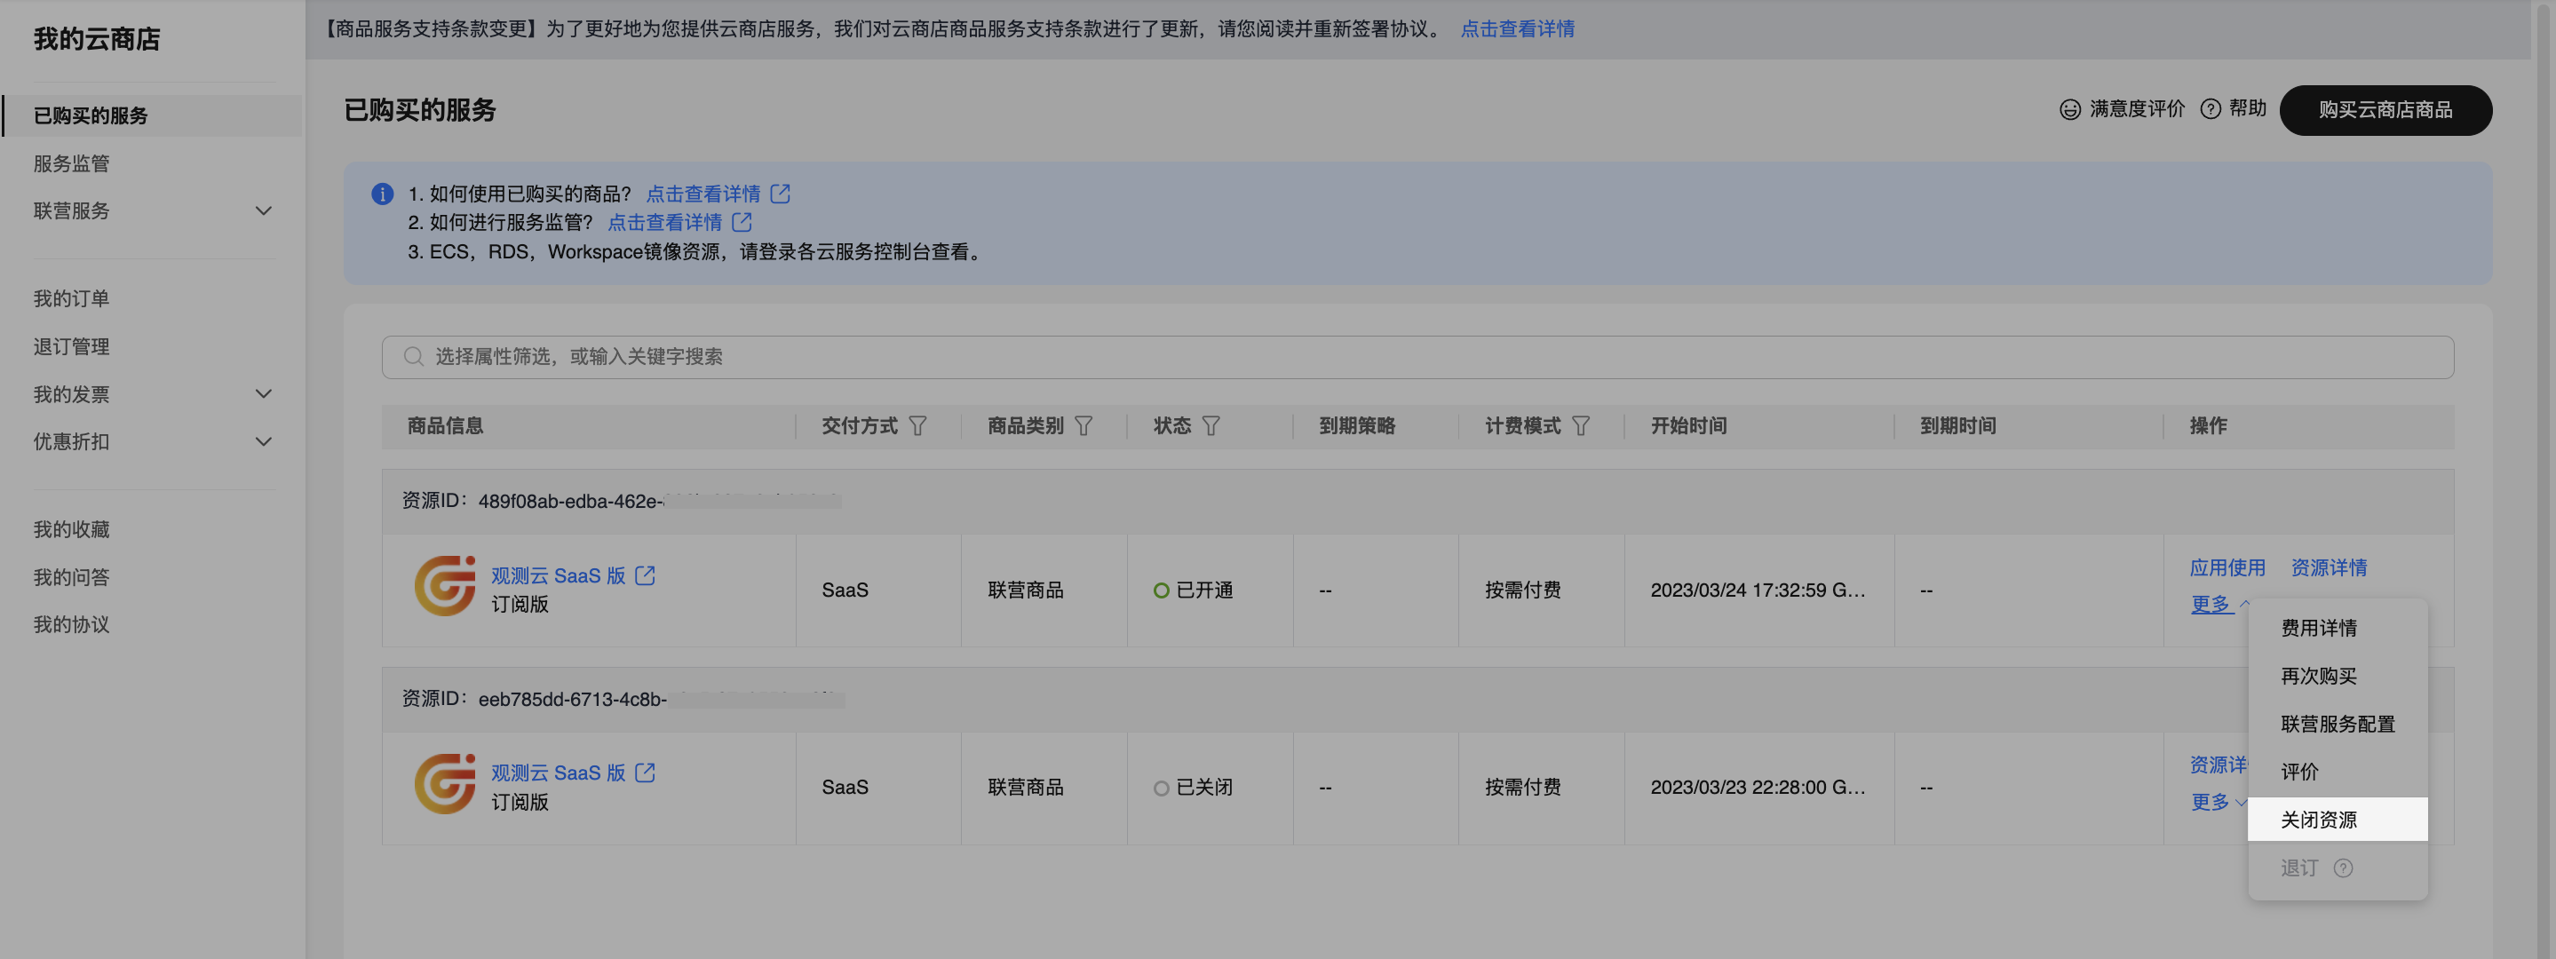Click the help question mark icon
The image size is (2556, 959).
[2210, 109]
